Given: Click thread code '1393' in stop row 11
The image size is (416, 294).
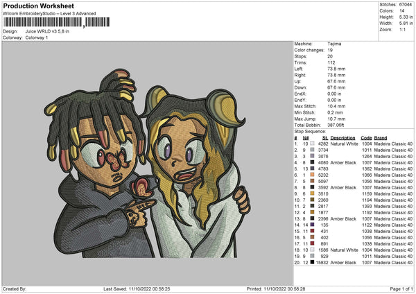Looking at the screenshot, I should pyautogui.click(x=367, y=206).
